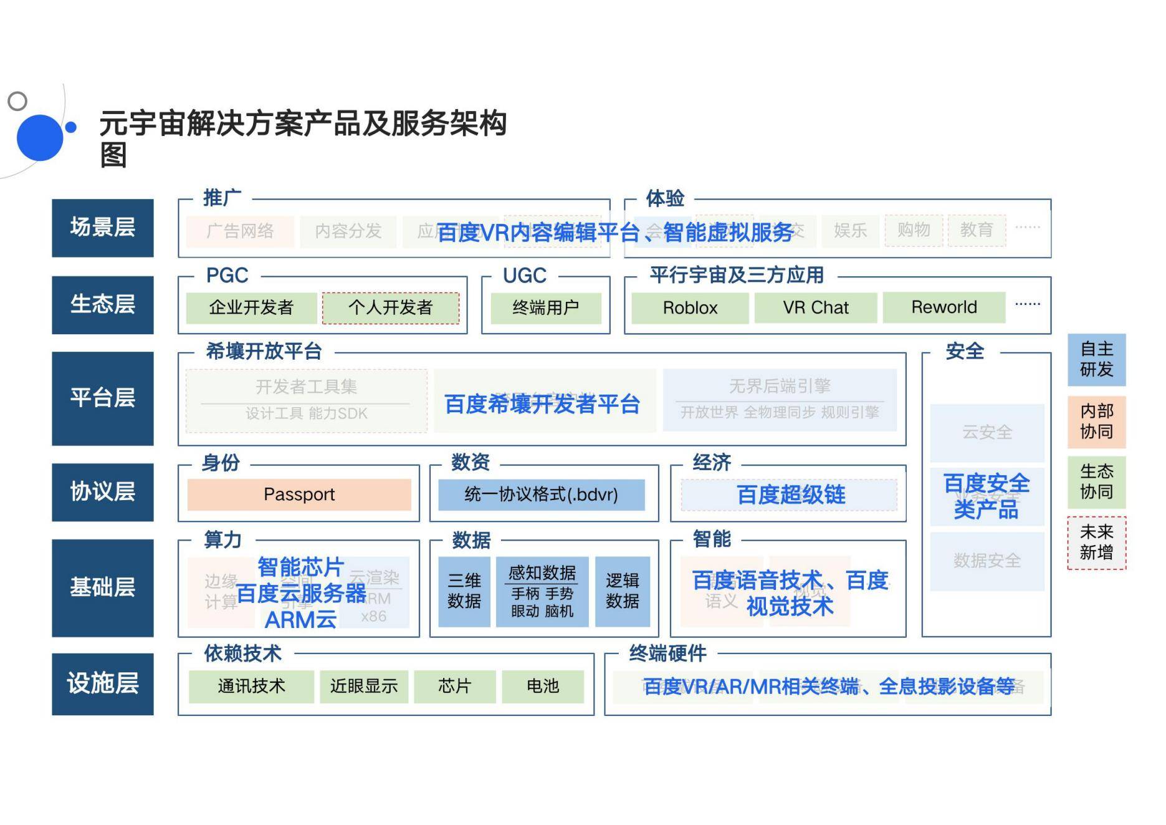Select the 生态层 layer label

click(103, 304)
